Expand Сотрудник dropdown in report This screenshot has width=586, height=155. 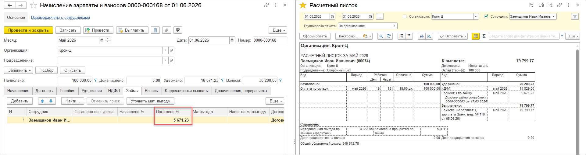554,17
